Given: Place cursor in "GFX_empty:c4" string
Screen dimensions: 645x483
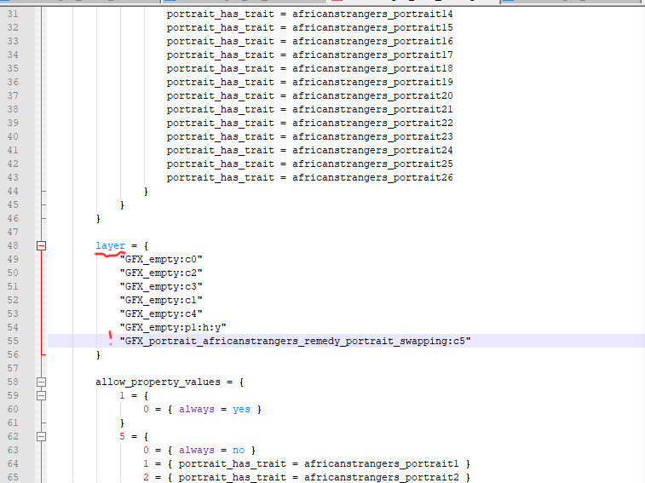Looking at the screenshot, I should tap(161, 313).
